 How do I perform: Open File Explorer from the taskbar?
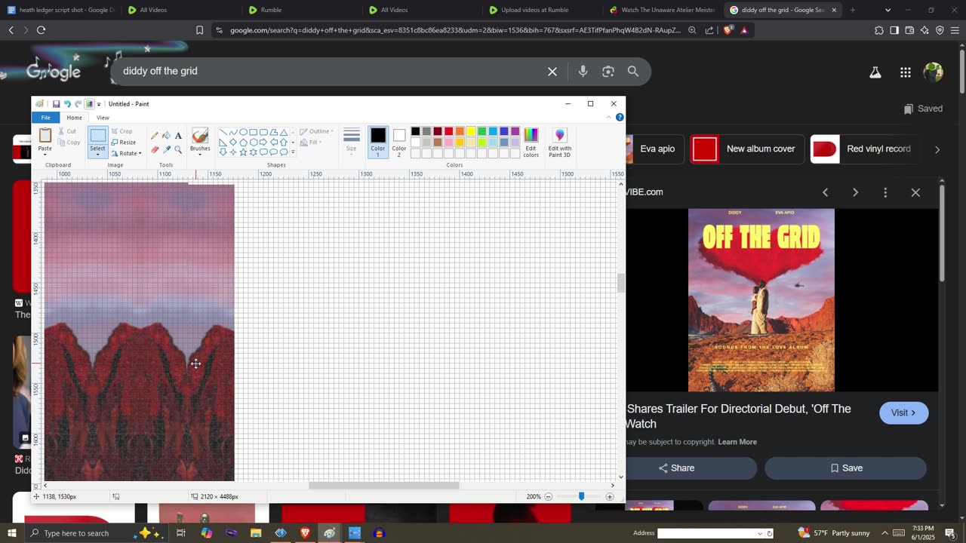coord(256,533)
